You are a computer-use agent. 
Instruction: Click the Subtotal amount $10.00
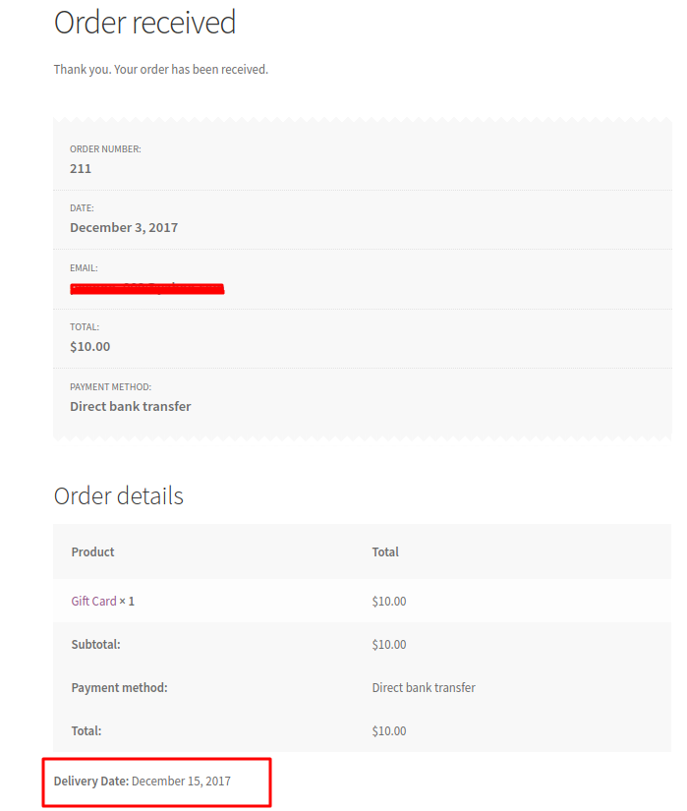click(389, 645)
